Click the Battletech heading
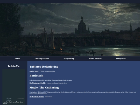This screenshot has width=140, height=105. point(36,76)
